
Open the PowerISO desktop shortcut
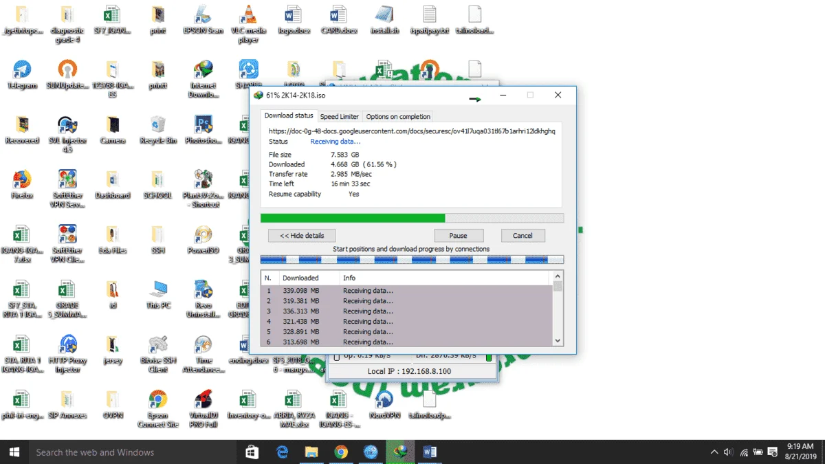click(x=203, y=240)
